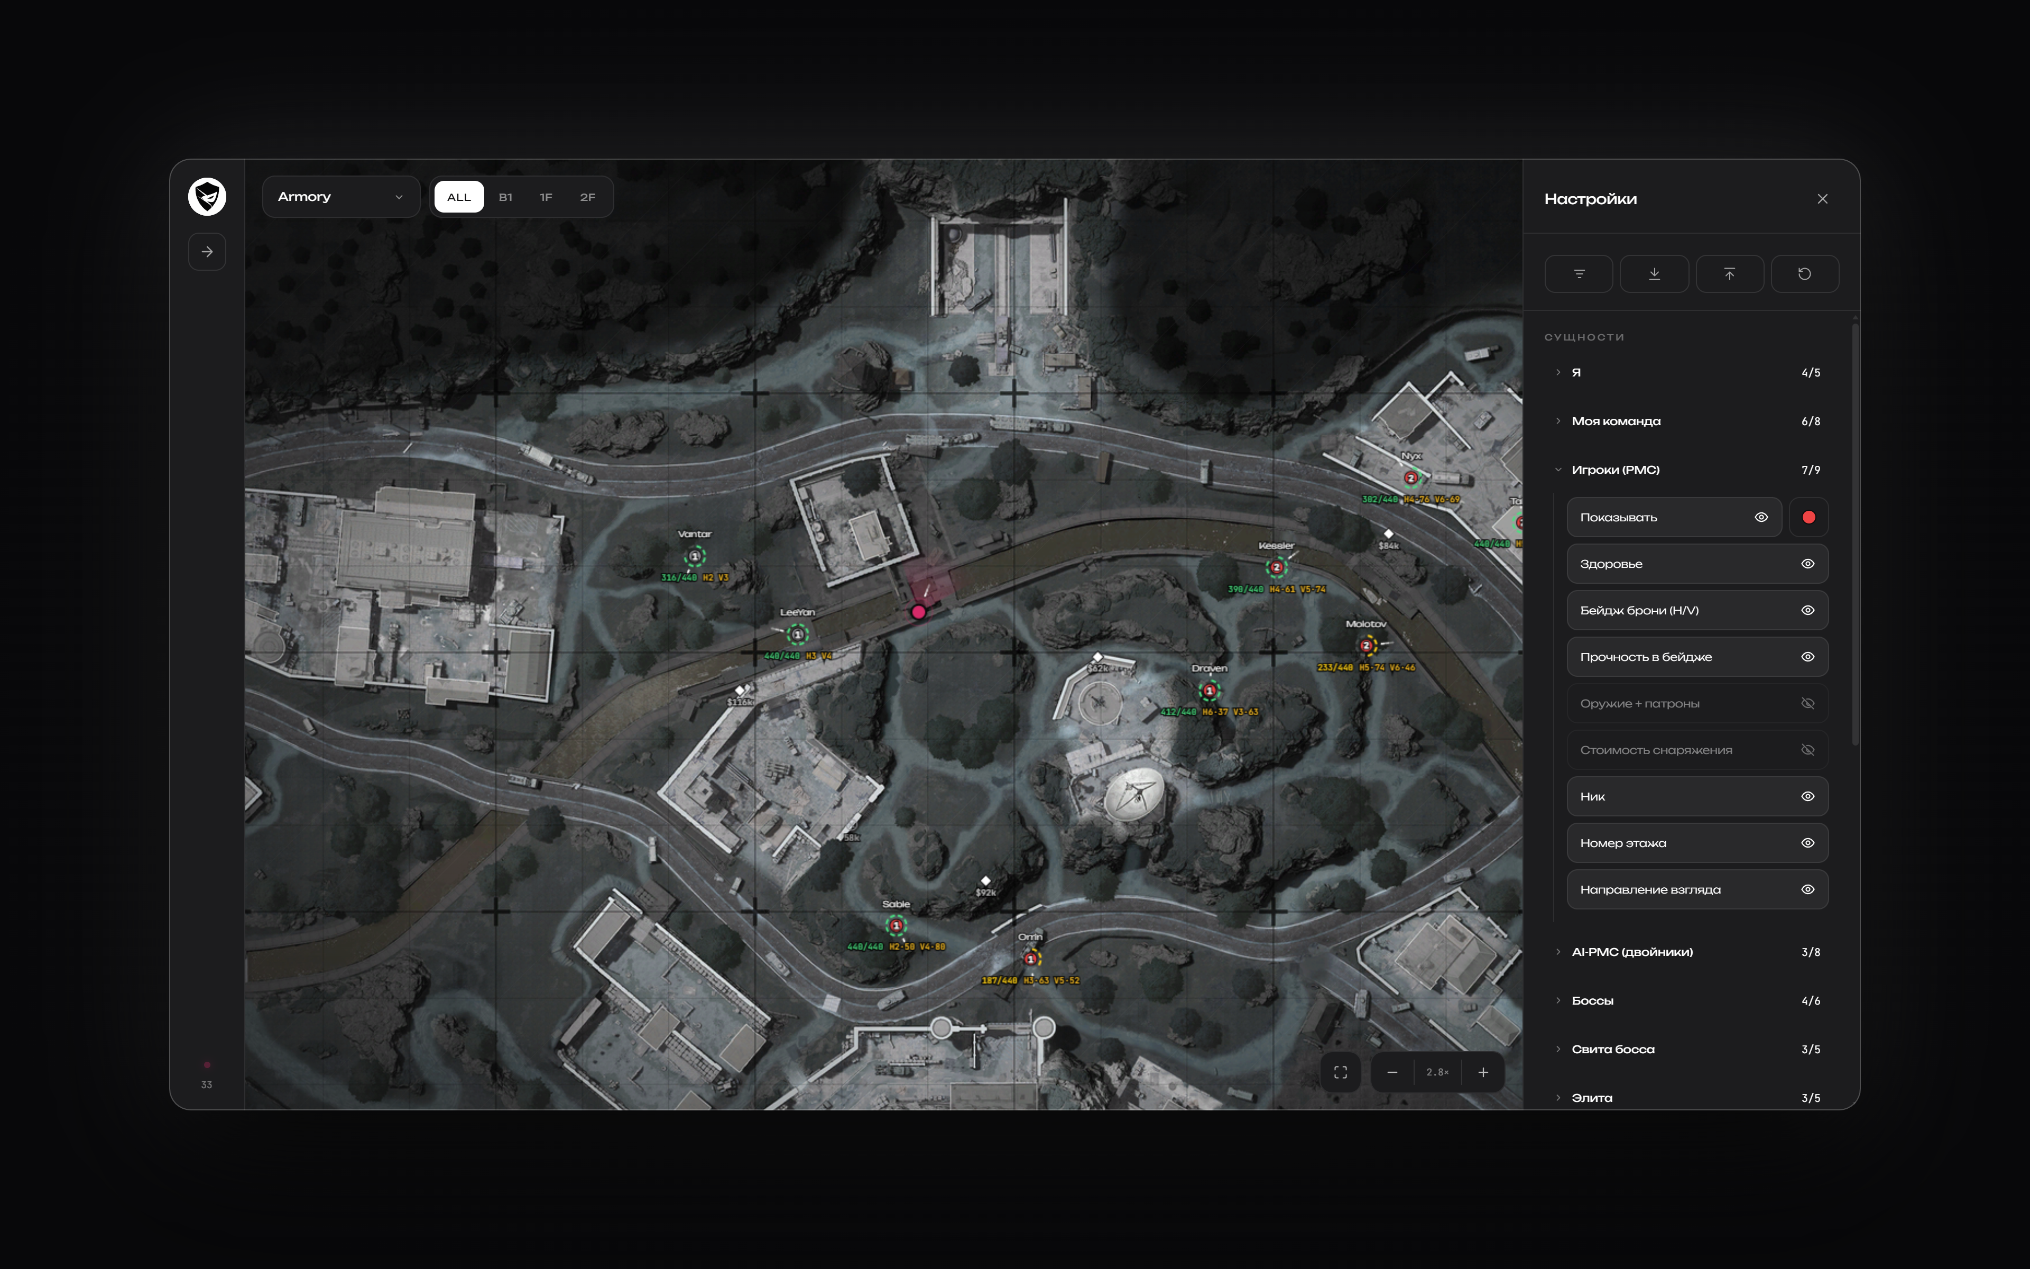
Task: Reset settings with the circular arrow icon
Action: point(1804,273)
